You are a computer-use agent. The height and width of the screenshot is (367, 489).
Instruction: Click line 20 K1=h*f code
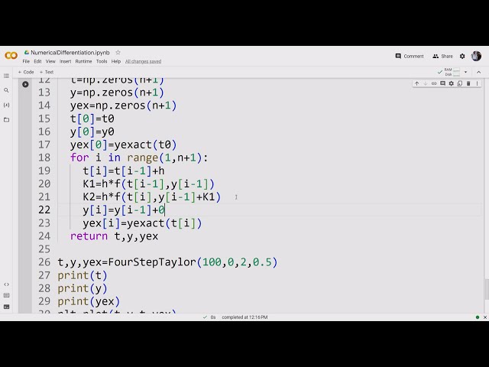(148, 183)
